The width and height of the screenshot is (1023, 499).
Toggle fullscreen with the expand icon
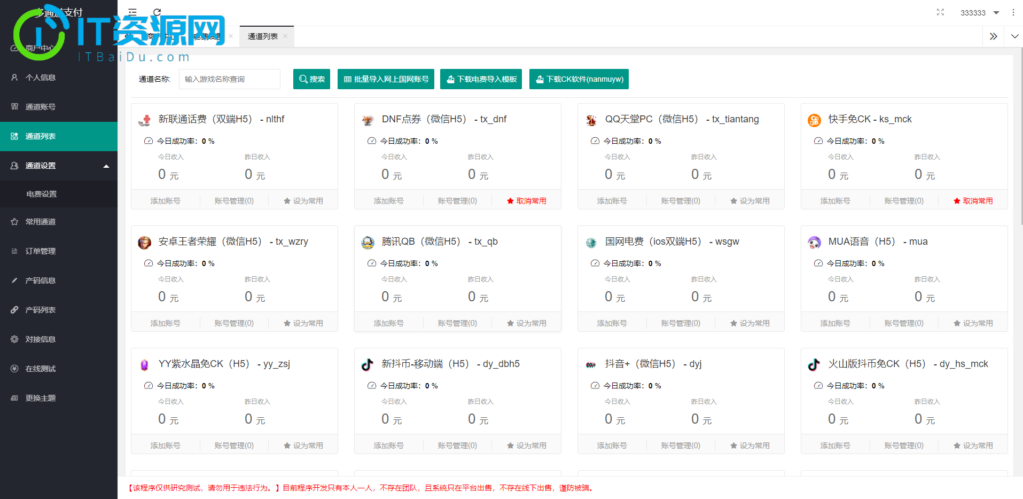click(940, 12)
